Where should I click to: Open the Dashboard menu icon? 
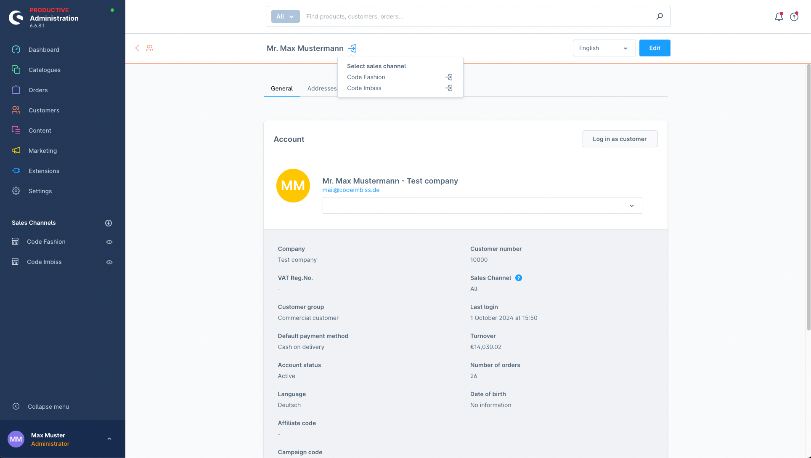16,50
